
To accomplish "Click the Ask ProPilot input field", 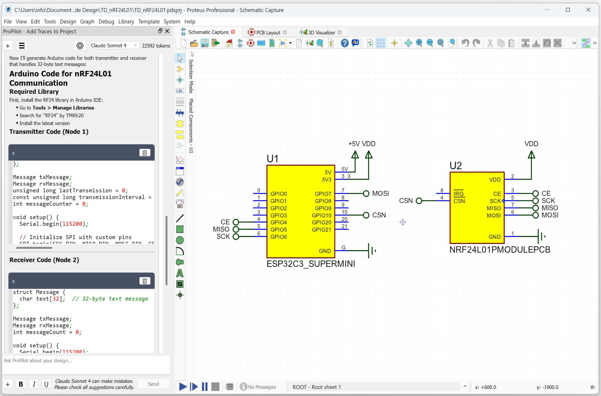I will [86, 364].
